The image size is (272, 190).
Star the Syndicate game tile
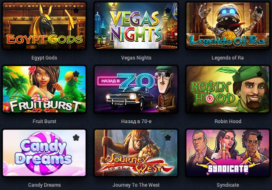[x=260, y=138]
